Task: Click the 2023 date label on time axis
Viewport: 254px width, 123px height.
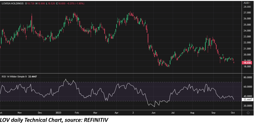Action: pyautogui.click(x=58, y=113)
